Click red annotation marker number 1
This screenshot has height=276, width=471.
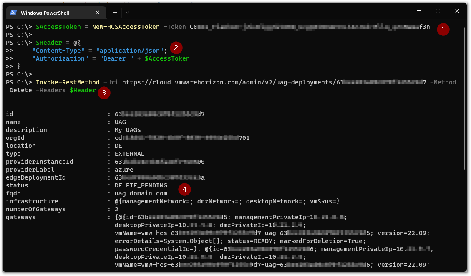[443, 30]
